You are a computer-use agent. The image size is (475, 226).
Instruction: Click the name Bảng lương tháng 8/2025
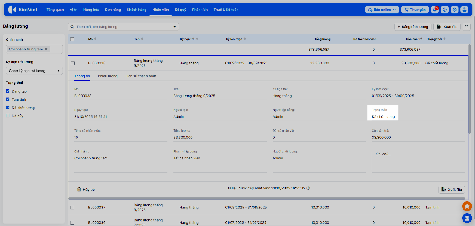(x=148, y=208)
